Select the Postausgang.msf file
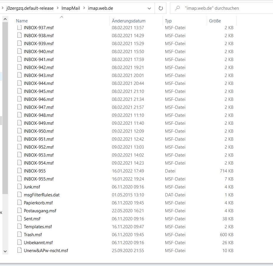 pos(40,211)
